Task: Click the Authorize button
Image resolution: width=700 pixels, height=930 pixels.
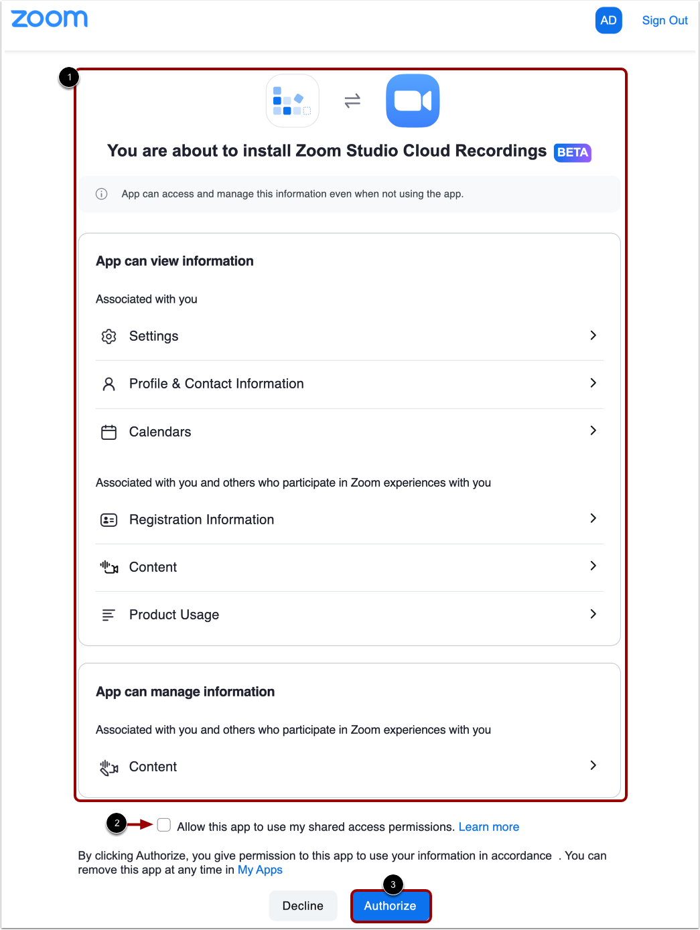Action: pos(391,905)
